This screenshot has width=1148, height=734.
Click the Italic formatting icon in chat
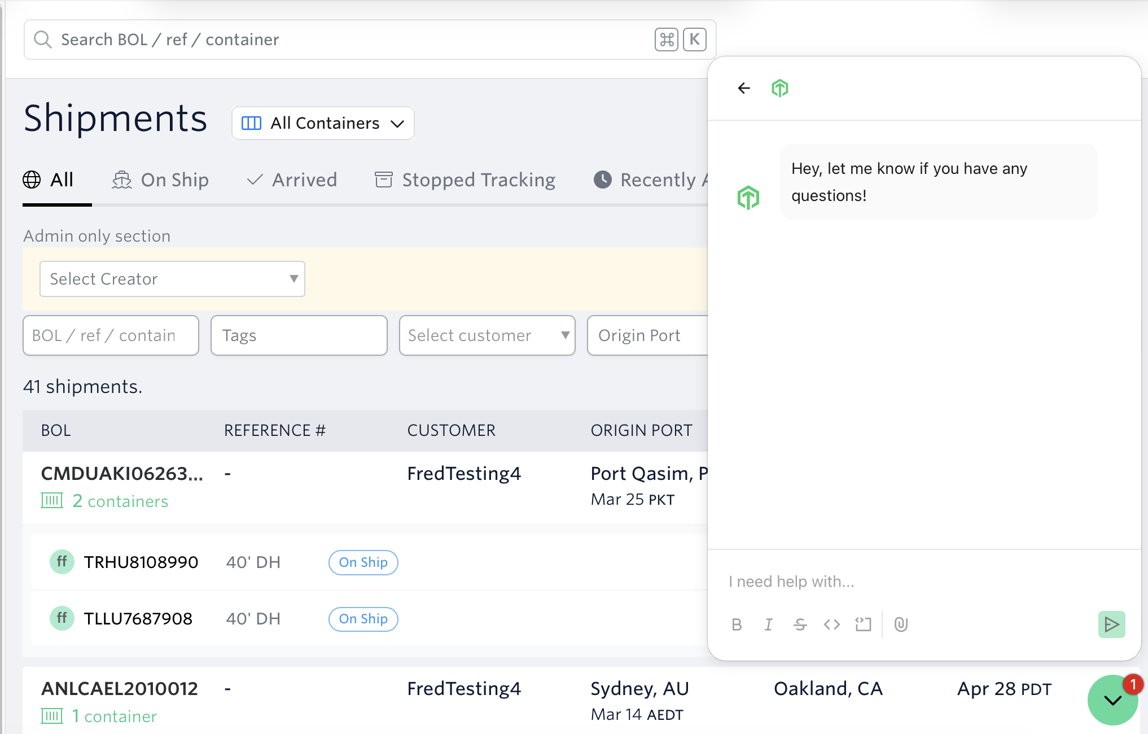point(768,624)
